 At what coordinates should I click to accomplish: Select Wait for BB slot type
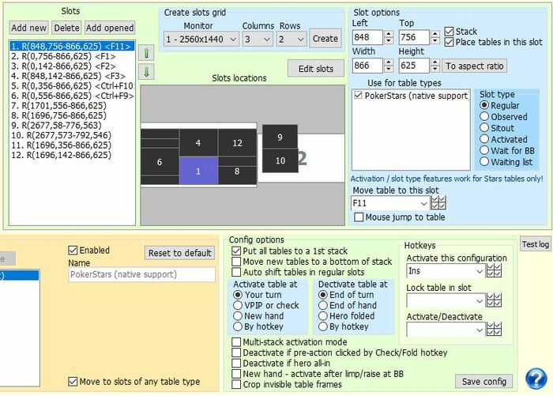pyautogui.click(x=484, y=150)
